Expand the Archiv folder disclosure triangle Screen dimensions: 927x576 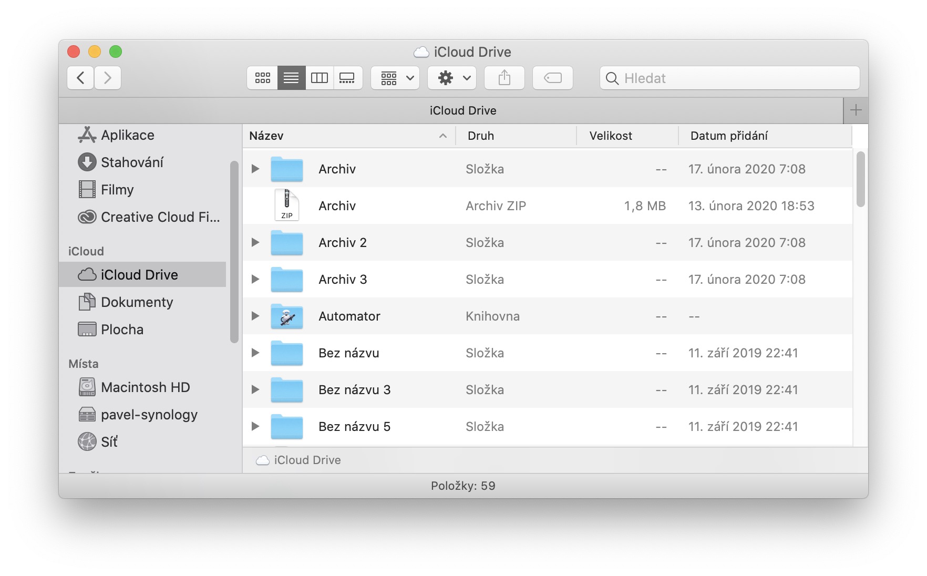point(255,169)
